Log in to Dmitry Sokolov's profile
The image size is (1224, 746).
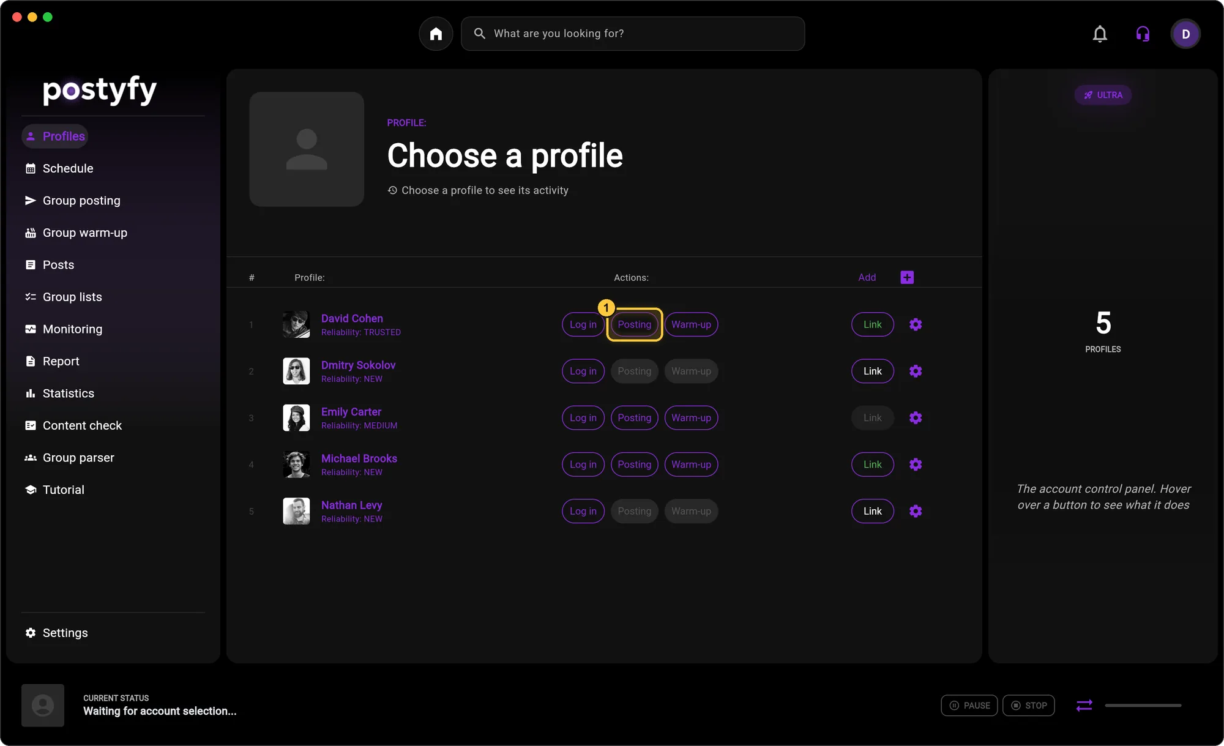tap(583, 371)
